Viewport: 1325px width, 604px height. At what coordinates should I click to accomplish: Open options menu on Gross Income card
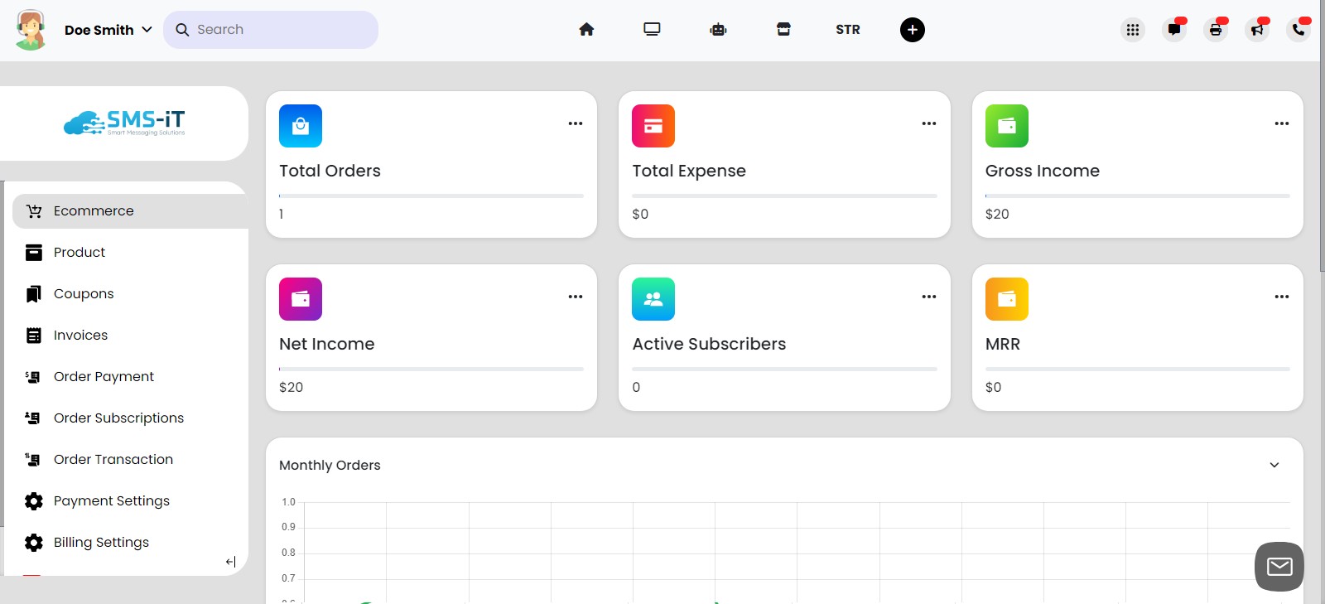click(1282, 123)
